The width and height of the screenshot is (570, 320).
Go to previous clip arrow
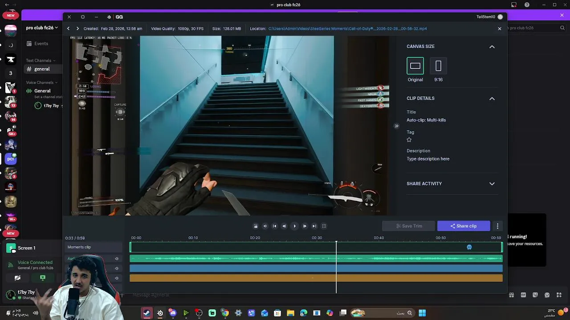(x=68, y=28)
